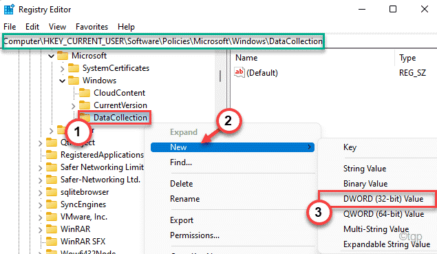Click the Registry Editor app icon
Image resolution: width=437 pixels, height=254 pixels.
tap(9, 10)
